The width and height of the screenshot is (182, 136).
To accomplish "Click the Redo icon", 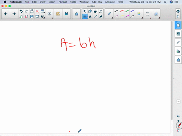I will point(27,11).
